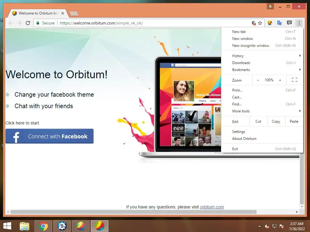Click the horizontal scrollbar left arrow
The height and width of the screenshot is (232, 310).
point(8,212)
